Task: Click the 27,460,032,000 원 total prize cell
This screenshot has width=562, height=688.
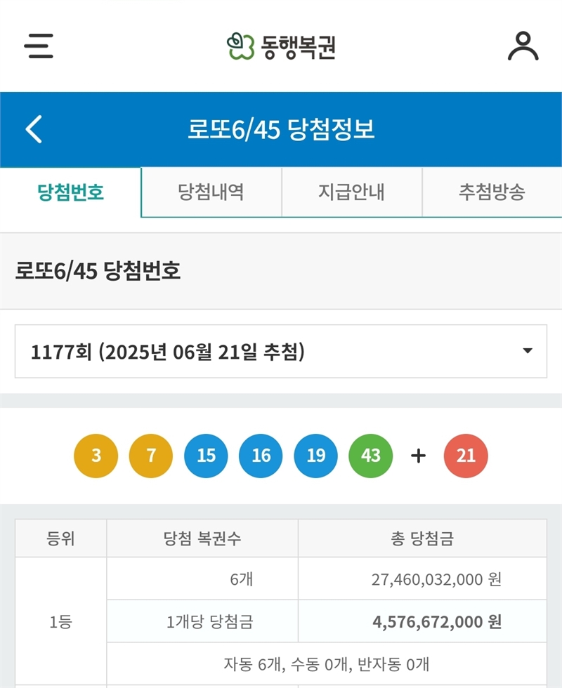Action: [436, 579]
